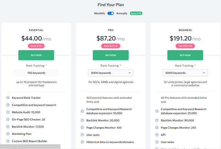This screenshot has width=221, height=149.
Task: Select Annually billing option
Action: point(122,13)
